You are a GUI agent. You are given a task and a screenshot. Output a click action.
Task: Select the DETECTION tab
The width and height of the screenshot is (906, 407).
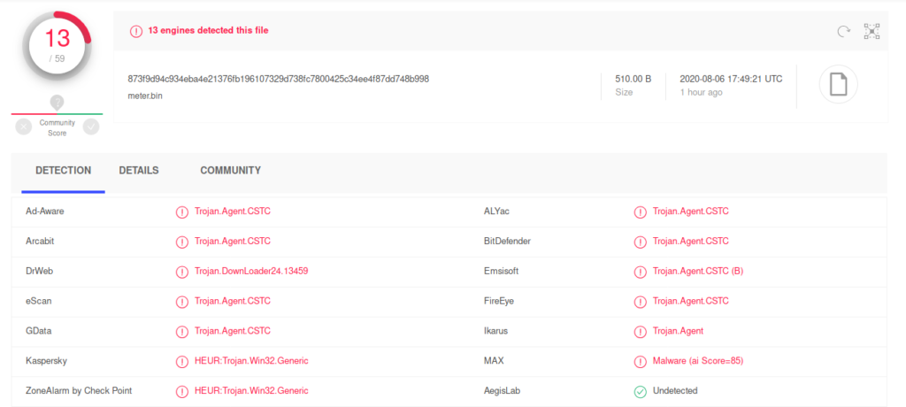pyautogui.click(x=63, y=170)
